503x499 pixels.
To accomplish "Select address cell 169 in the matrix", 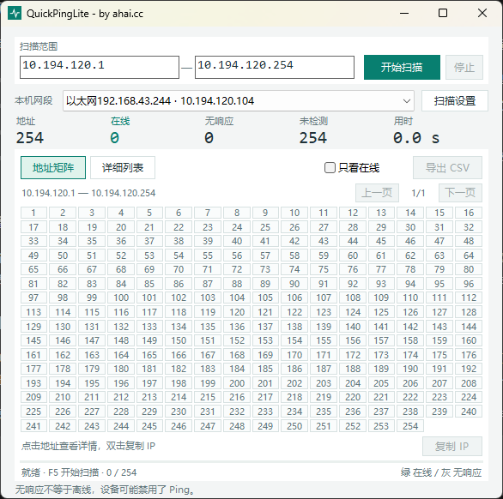I will pyautogui.click(x=265, y=355).
